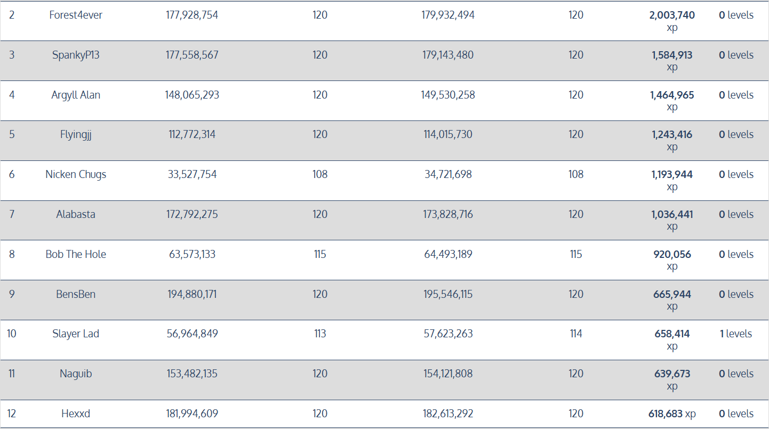Click the Hexxd player name

pos(76,414)
